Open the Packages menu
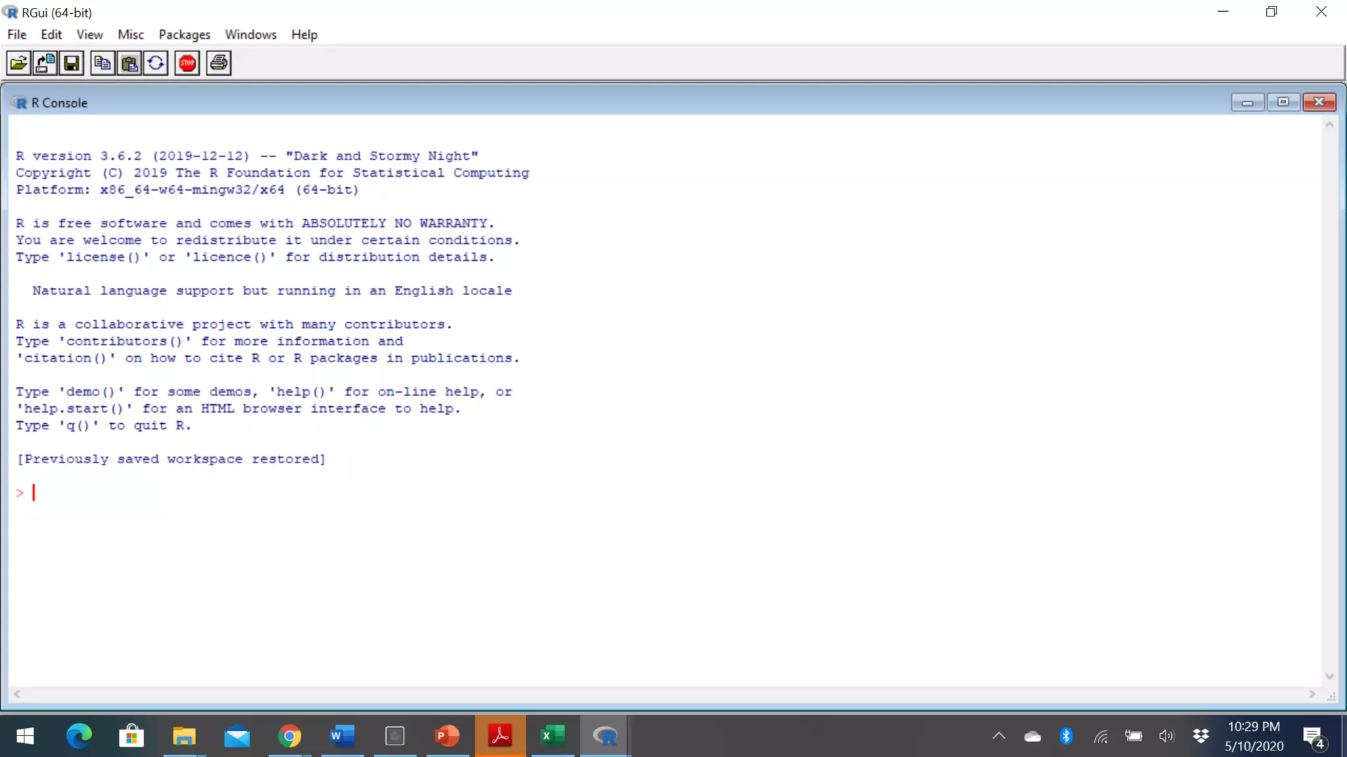The width and height of the screenshot is (1347, 757). pyautogui.click(x=184, y=34)
